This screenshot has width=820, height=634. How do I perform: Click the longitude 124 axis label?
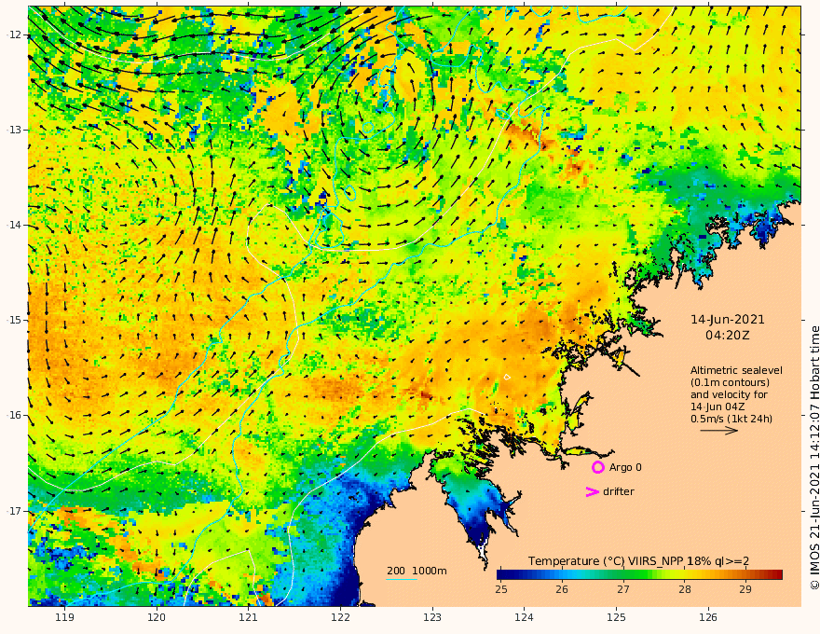point(524,618)
